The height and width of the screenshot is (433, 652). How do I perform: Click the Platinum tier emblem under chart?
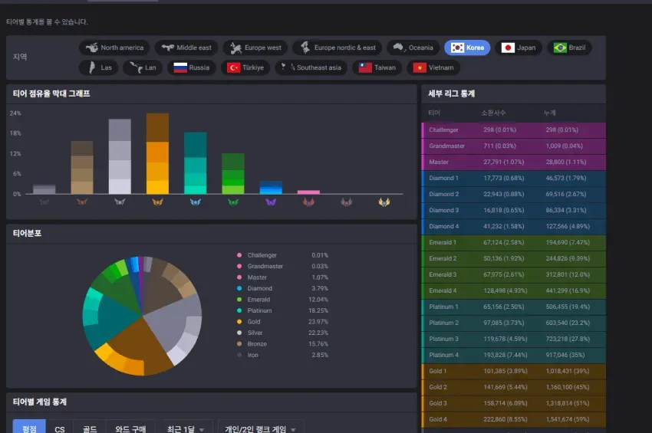[x=196, y=202]
